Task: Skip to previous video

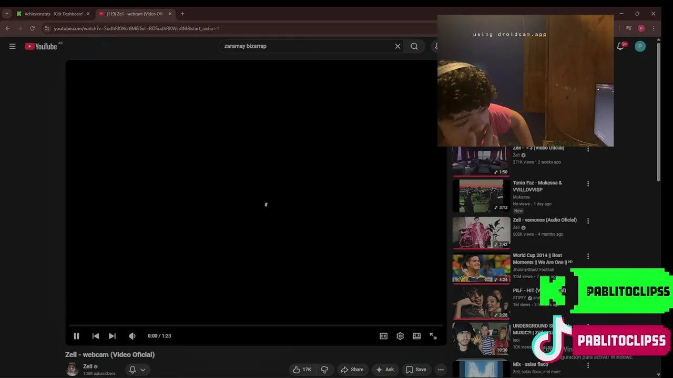Action: click(x=95, y=336)
